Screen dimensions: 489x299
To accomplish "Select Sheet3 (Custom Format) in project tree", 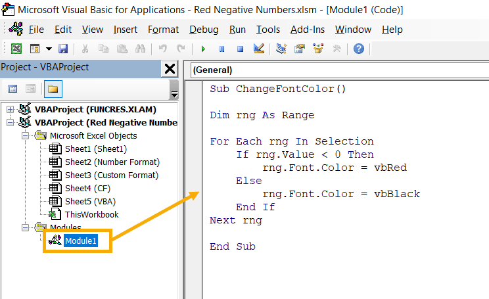I will click(111, 175).
